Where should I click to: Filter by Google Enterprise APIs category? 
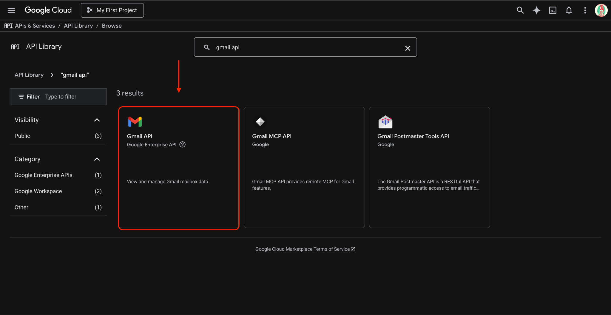point(58,175)
